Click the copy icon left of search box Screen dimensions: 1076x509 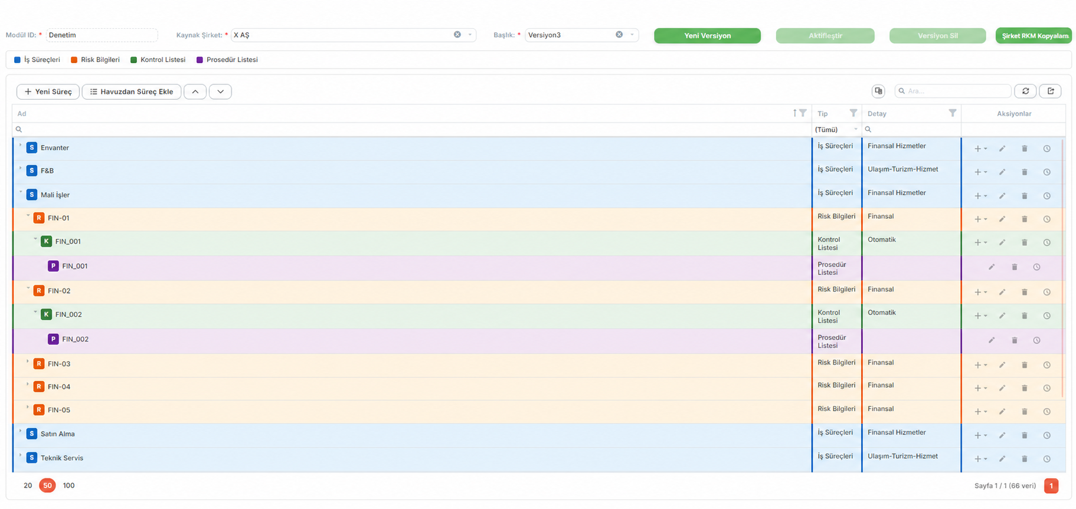point(878,91)
